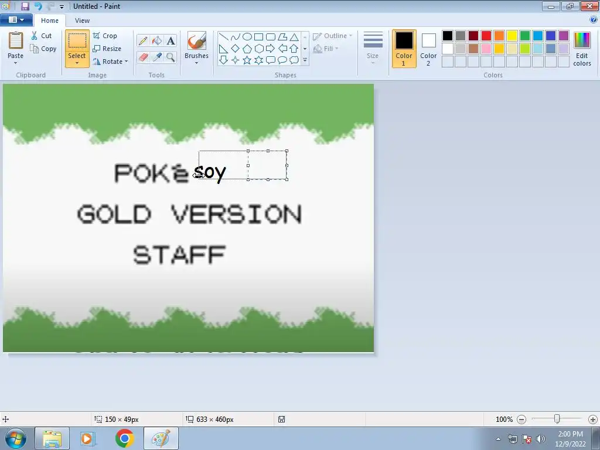Screen dimensions: 600x450
Task: Choose the Oval shape
Action: pos(247,37)
